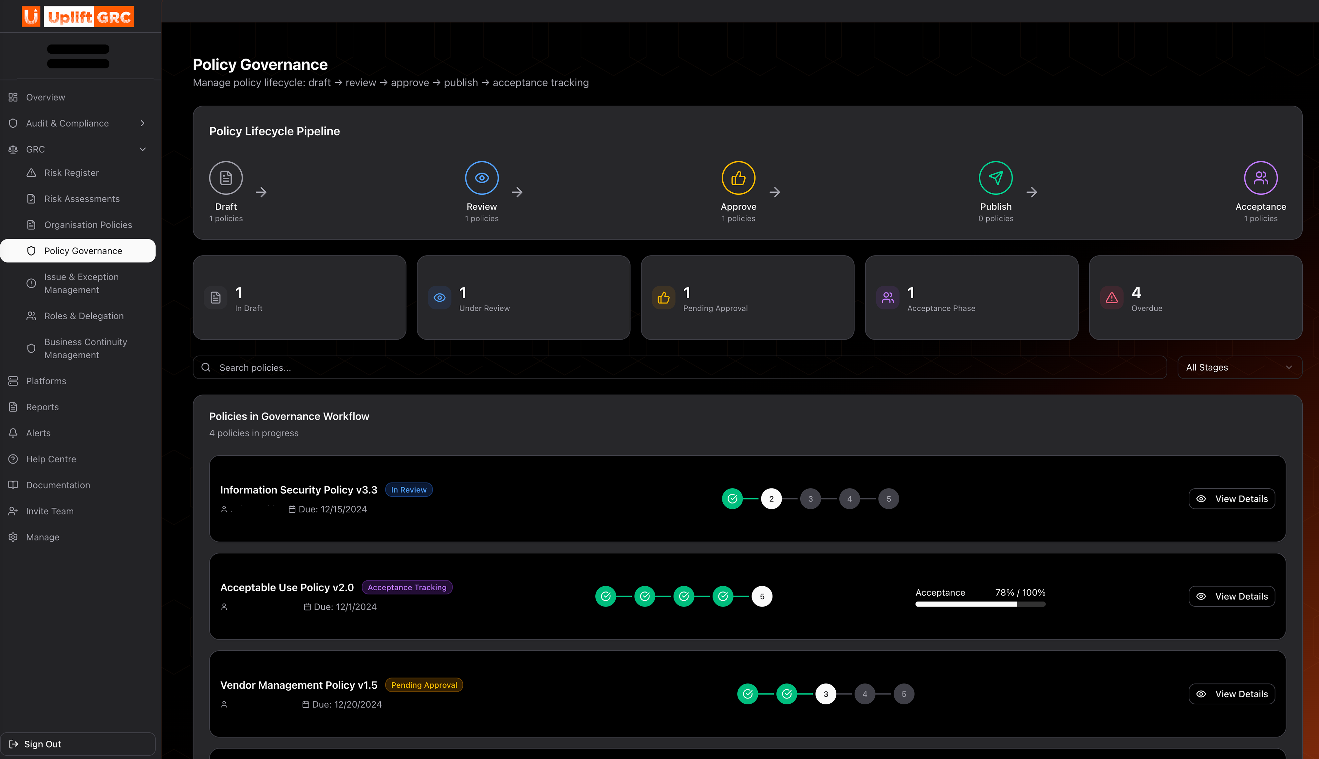The image size is (1319, 759).
Task: Click the Roles & Delegation people icon
Action: (31, 316)
